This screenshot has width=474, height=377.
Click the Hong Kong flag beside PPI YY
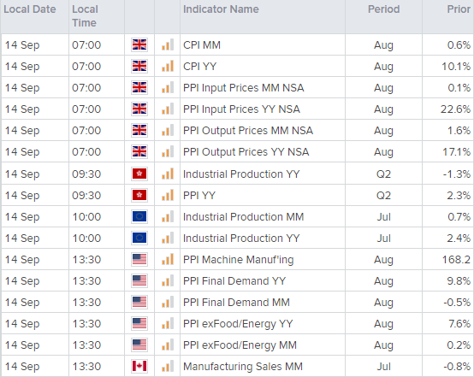pos(139,196)
